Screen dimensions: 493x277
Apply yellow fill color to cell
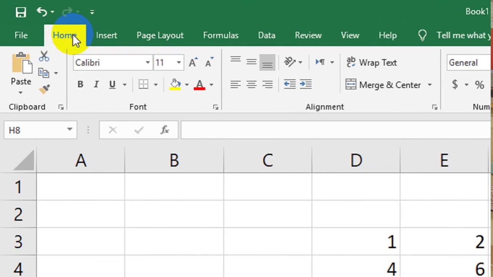pyautogui.click(x=175, y=85)
